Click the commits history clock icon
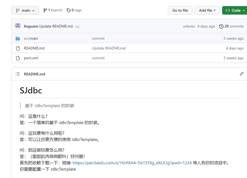 click(221, 26)
